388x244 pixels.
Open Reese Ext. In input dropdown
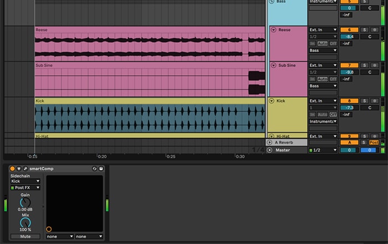click(323, 30)
